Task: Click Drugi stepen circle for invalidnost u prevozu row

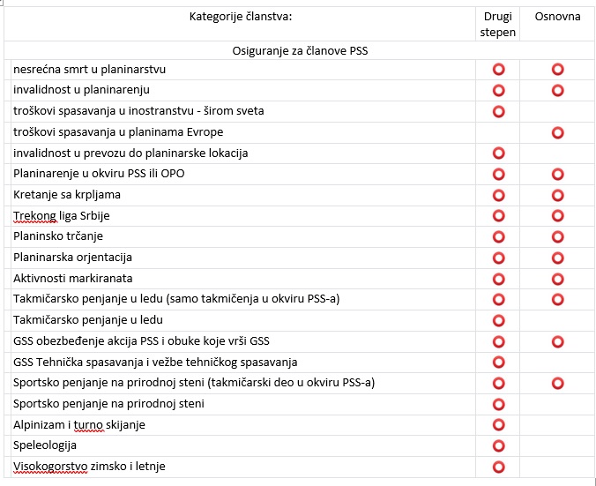Action: (x=498, y=153)
